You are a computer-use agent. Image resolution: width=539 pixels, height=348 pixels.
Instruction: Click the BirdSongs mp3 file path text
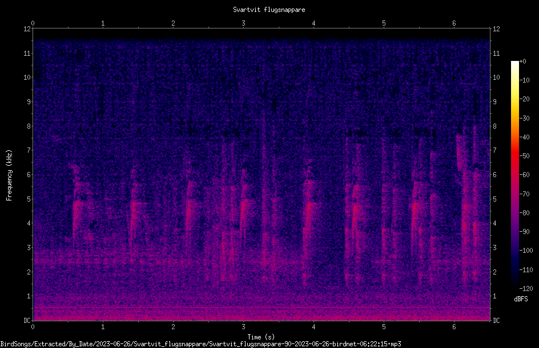200,344
